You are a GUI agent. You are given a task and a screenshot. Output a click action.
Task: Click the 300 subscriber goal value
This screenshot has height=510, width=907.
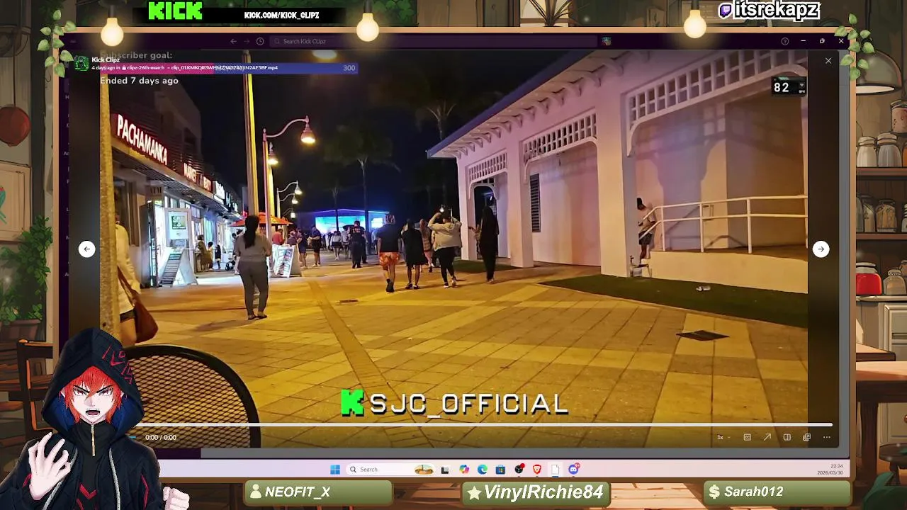point(349,68)
